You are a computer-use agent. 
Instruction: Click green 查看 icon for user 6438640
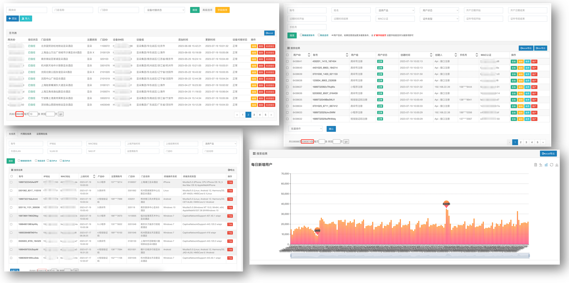514,68
